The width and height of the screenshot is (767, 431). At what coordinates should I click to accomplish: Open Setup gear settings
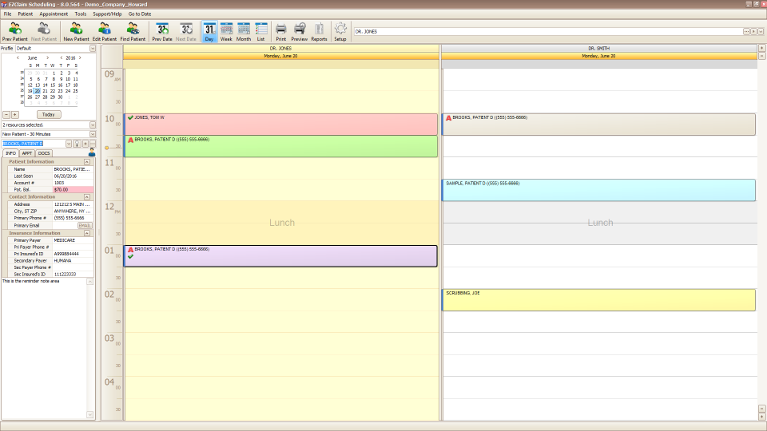pos(340,31)
